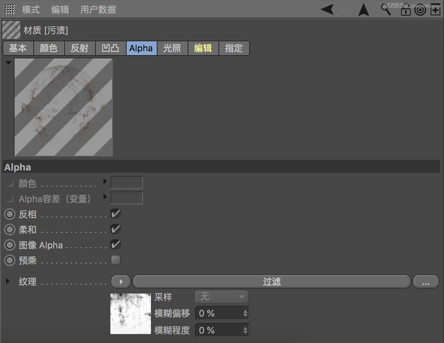The height and width of the screenshot is (343, 444).
Task: Click the striped material icon beside 材质
Action: click(11, 30)
